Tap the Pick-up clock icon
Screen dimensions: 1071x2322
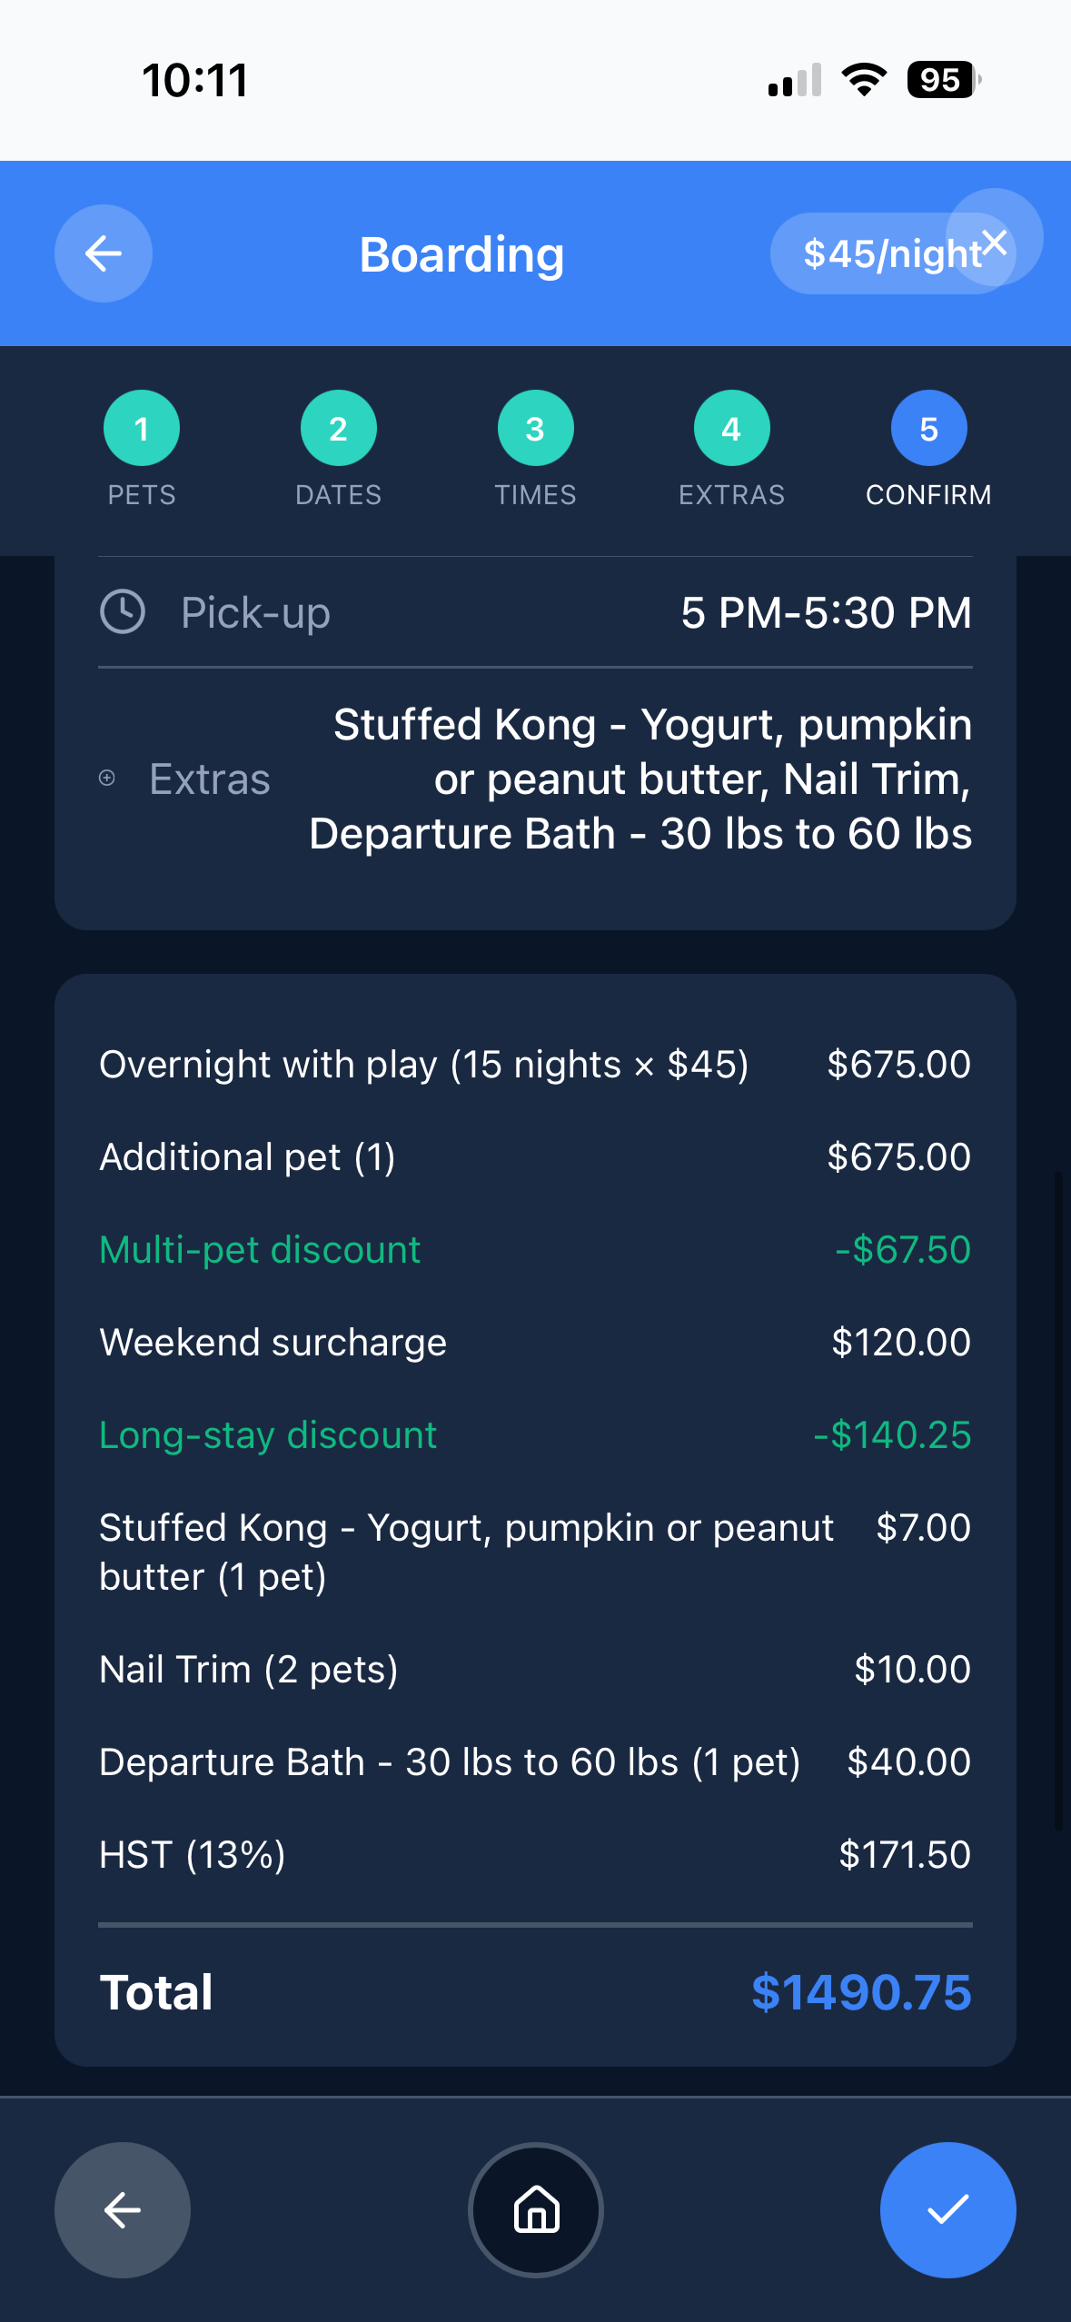123,611
